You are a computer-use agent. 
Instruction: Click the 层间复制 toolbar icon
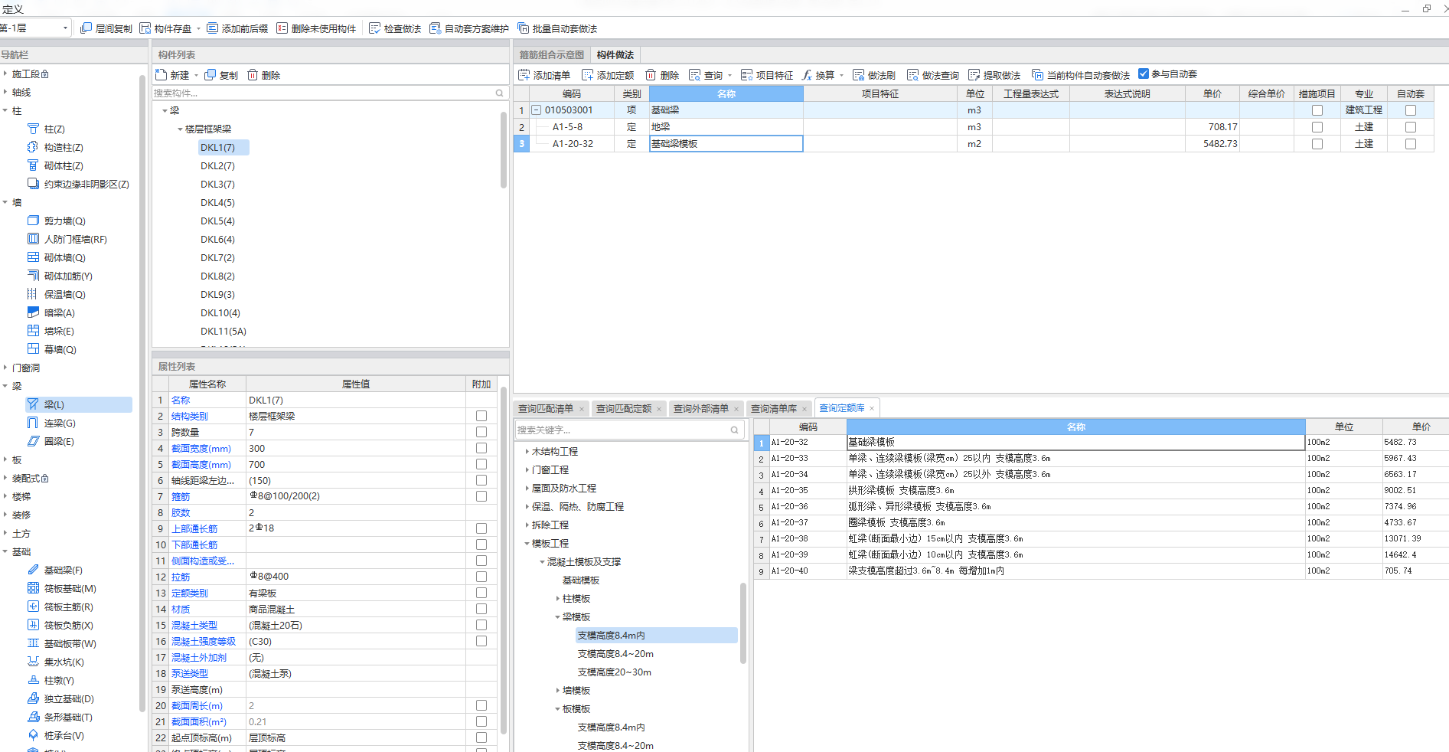pos(86,28)
